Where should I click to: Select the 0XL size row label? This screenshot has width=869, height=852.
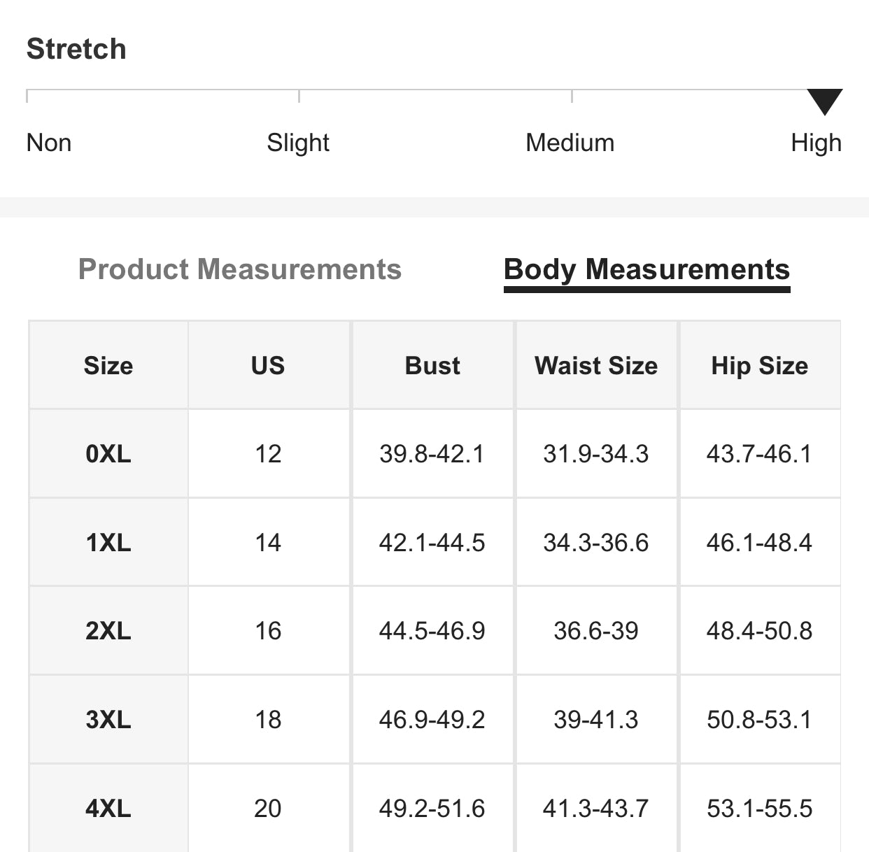[x=108, y=454]
